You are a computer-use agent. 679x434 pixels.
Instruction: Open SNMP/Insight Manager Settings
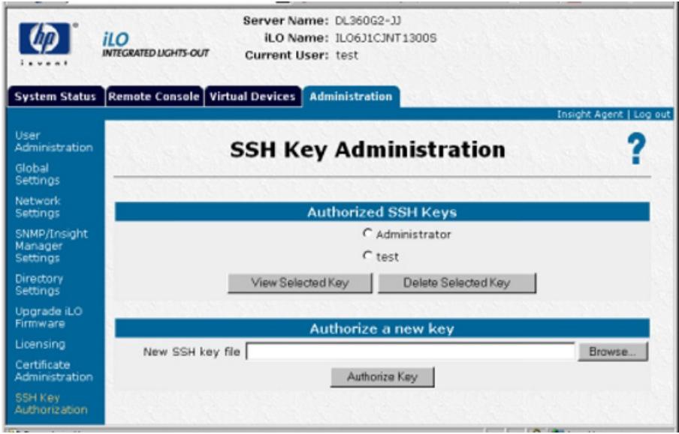click(x=51, y=246)
